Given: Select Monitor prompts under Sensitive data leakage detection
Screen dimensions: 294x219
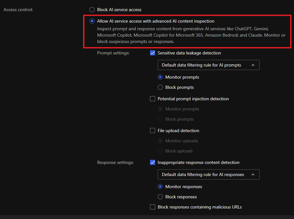Looking at the screenshot, I should (160, 77).
